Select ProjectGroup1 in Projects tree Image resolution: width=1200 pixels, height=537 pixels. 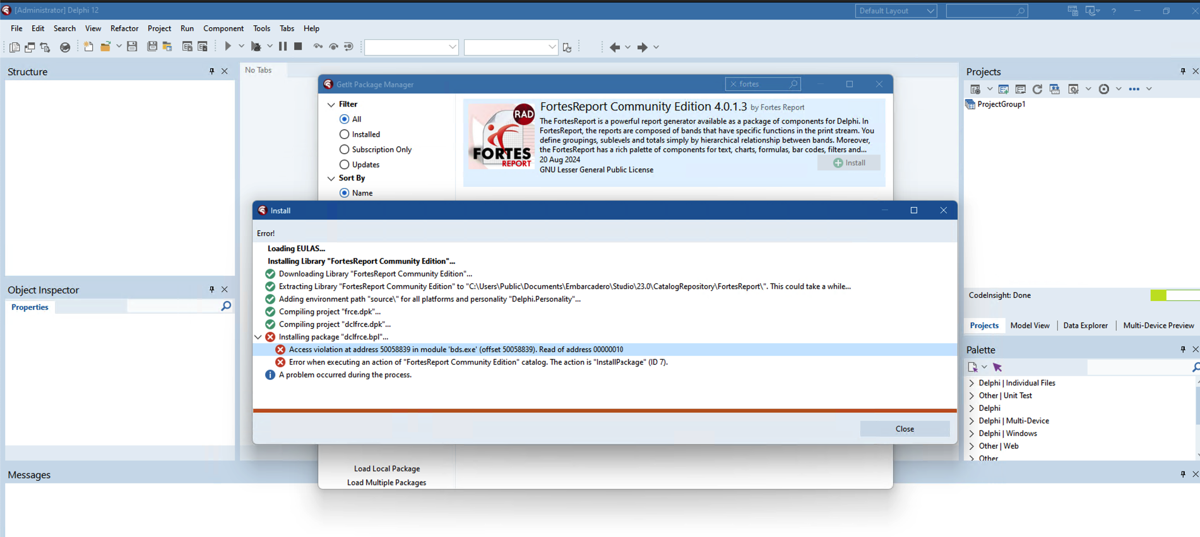click(1001, 104)
